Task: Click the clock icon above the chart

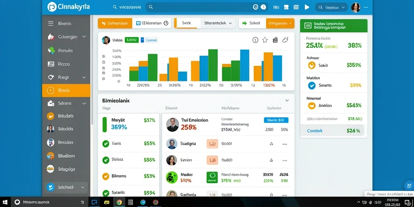Action: pos(255,40)
